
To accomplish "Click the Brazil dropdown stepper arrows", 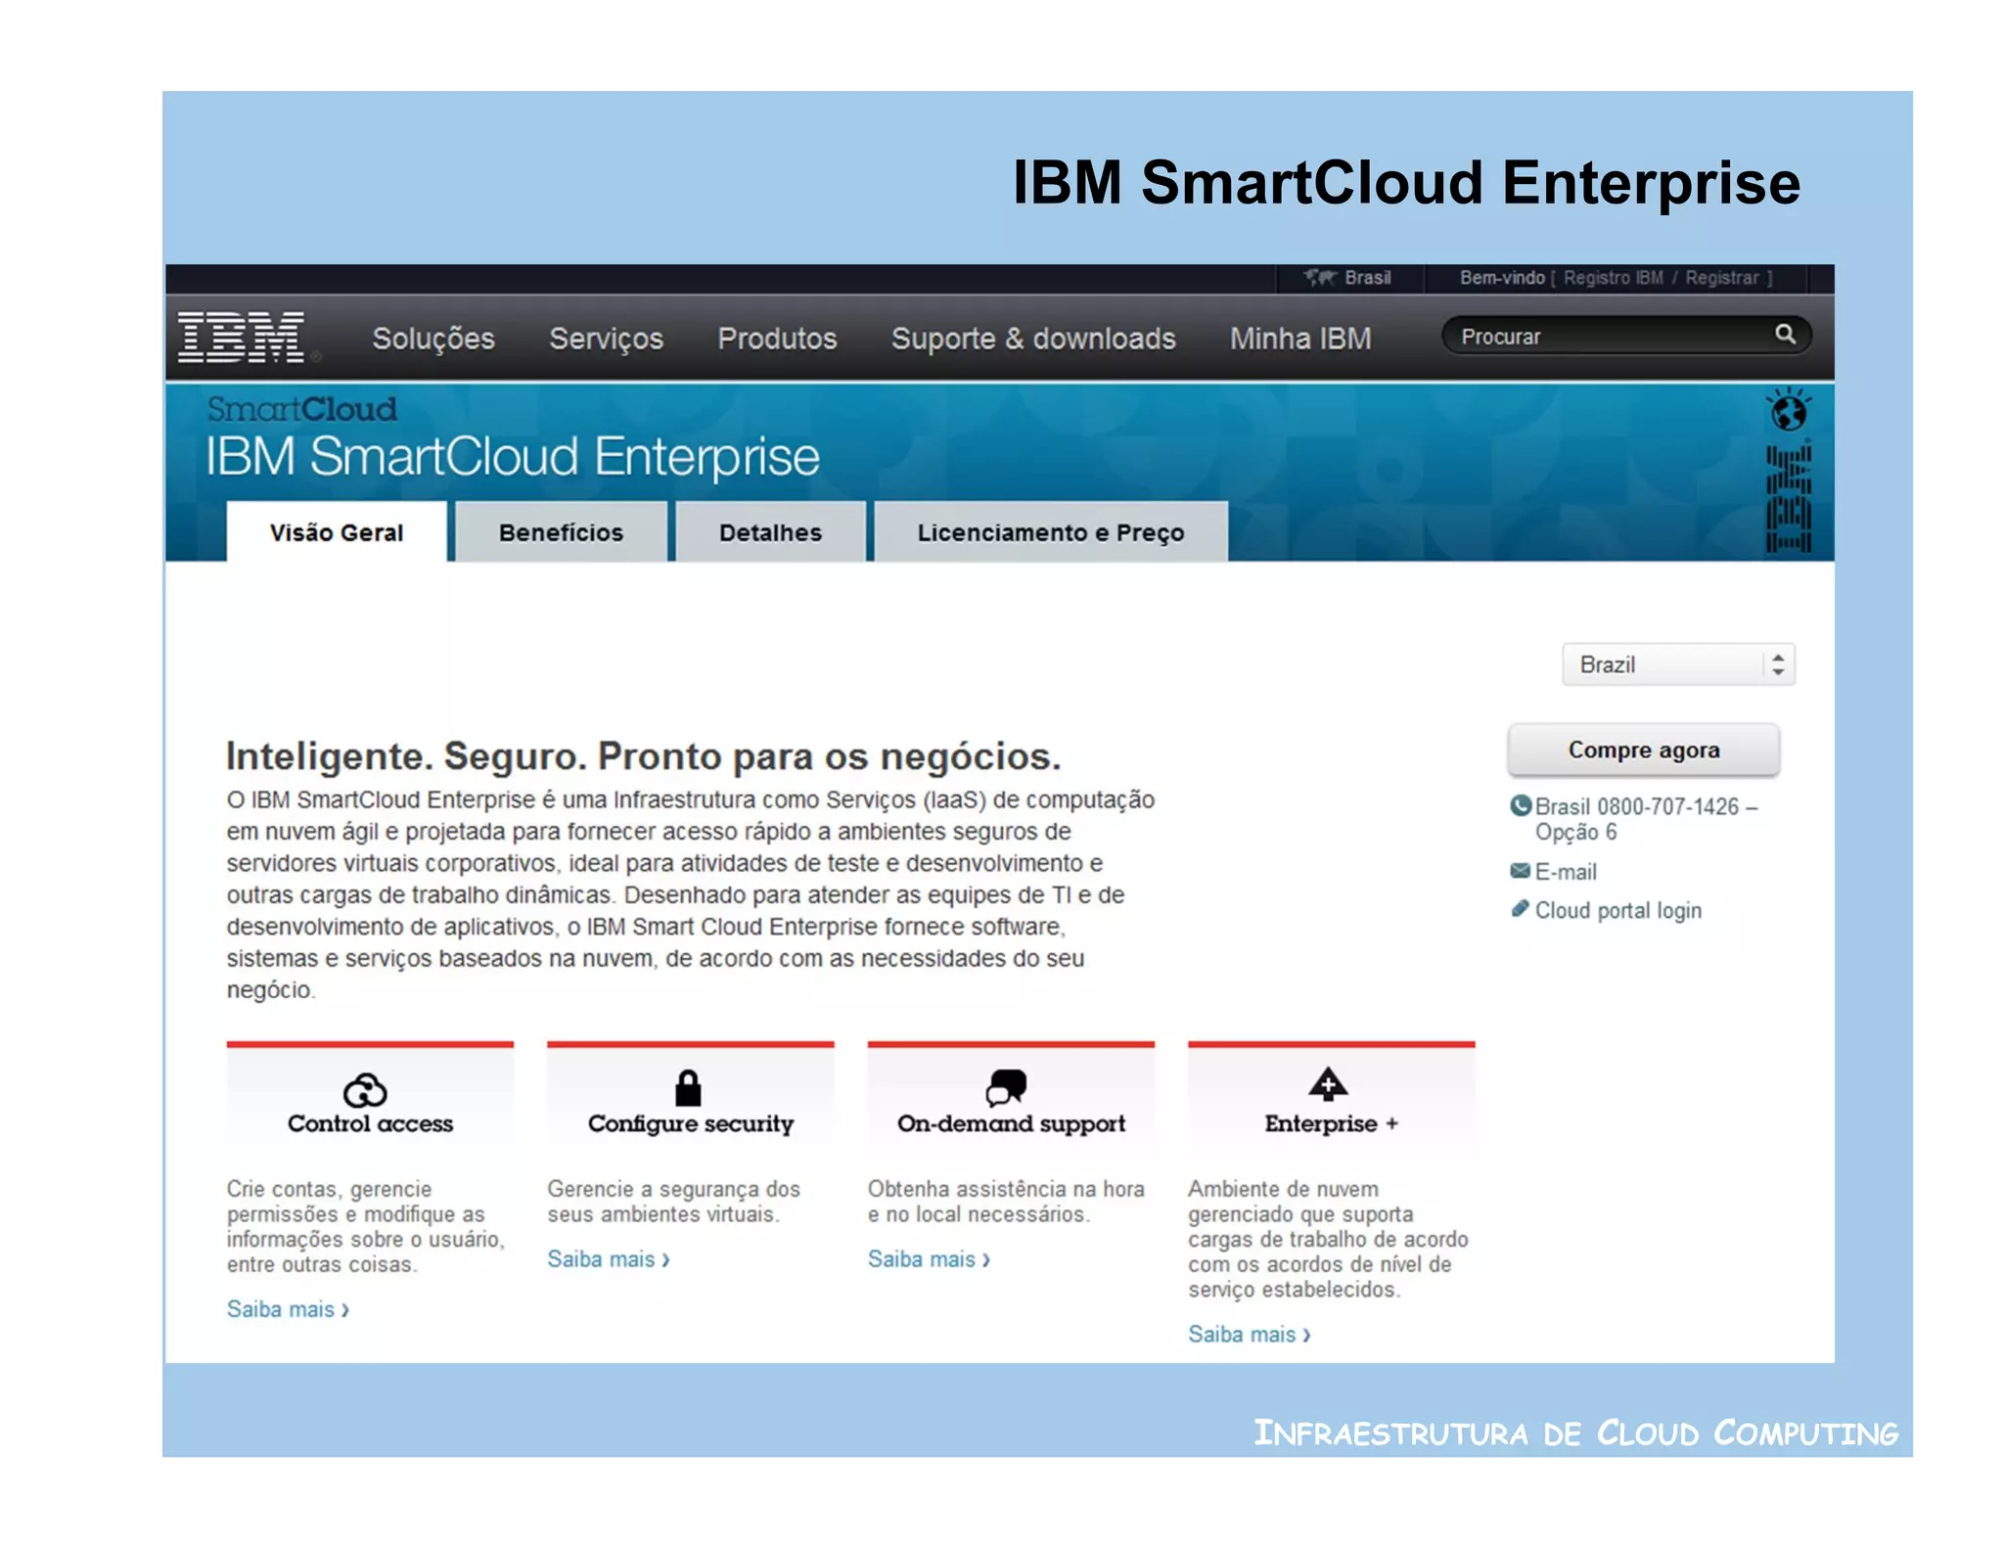I will click(1778, 664).
